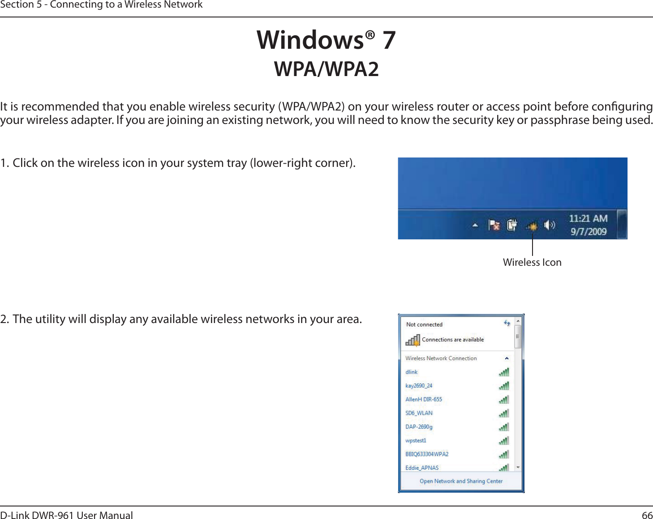
Task: Click the signal bars icon for BBIQ633304WPA2
Action: 504,454
